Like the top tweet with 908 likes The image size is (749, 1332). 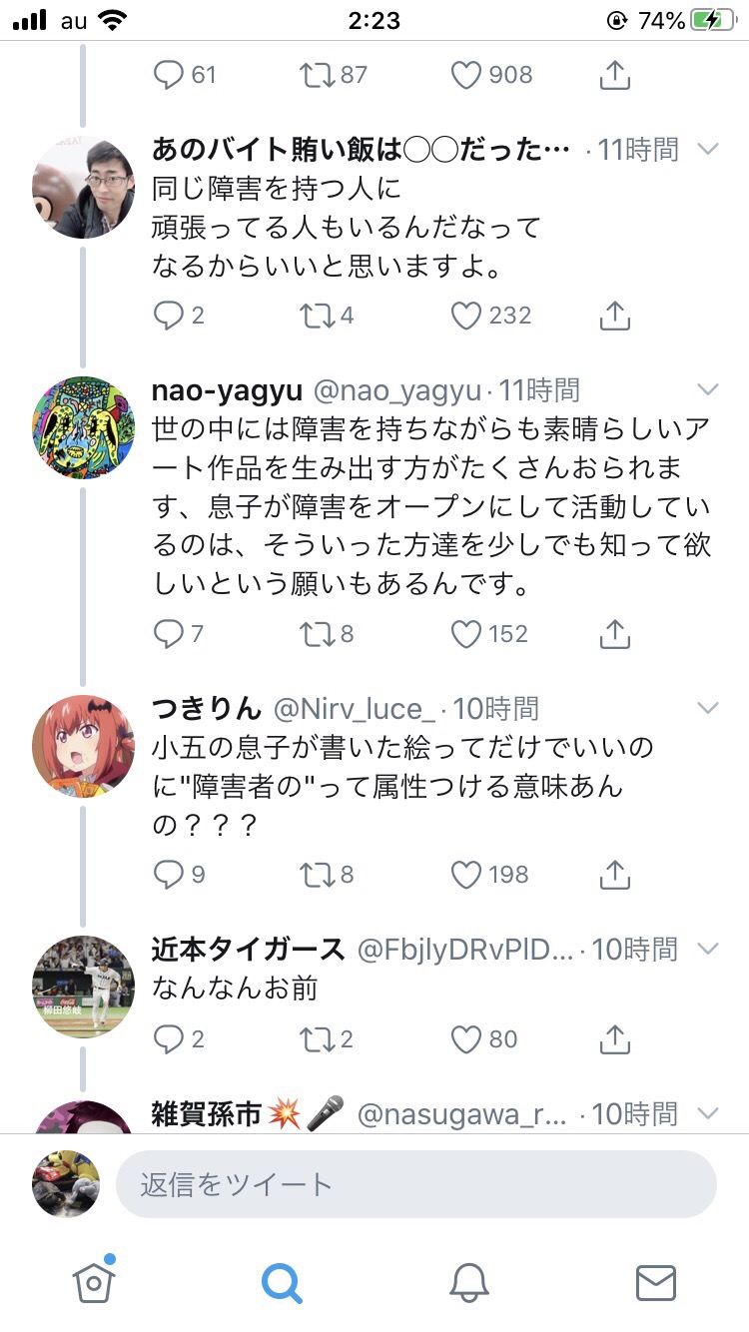466,75
